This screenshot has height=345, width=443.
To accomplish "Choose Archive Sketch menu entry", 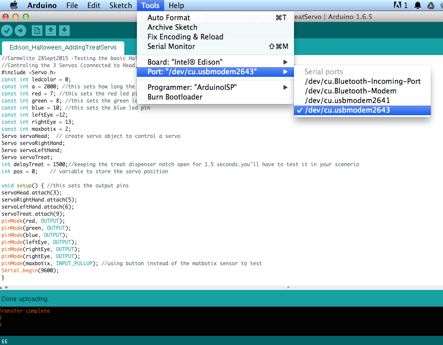I will [215, 27].
